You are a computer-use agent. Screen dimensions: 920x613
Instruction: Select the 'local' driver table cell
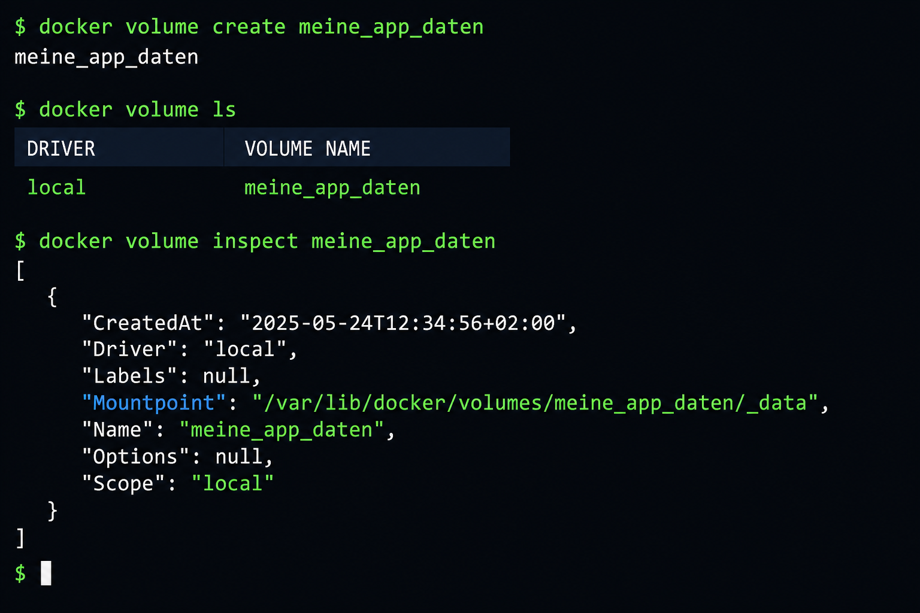click(56, 187)
